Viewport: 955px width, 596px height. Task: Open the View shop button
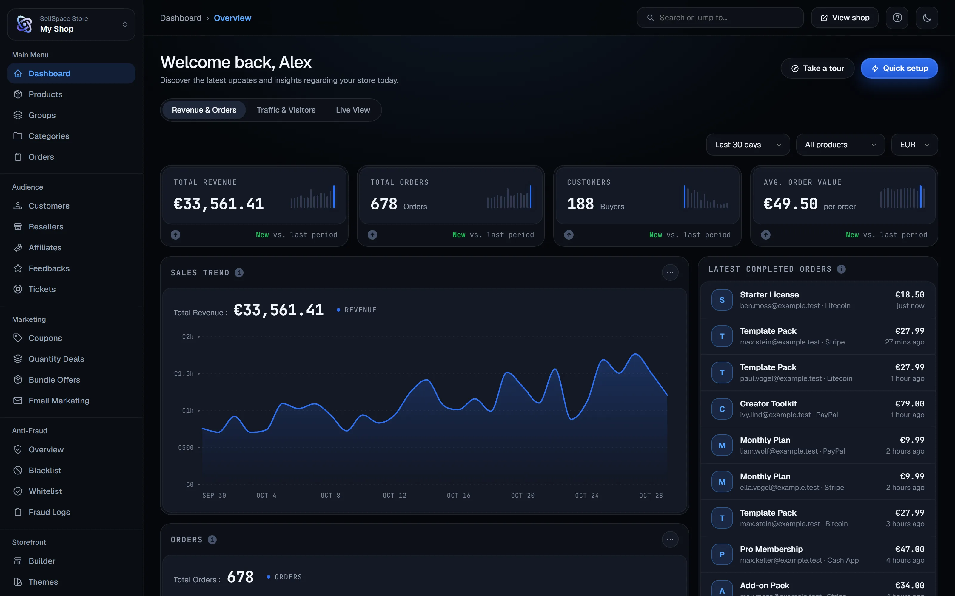pos(845,18)
